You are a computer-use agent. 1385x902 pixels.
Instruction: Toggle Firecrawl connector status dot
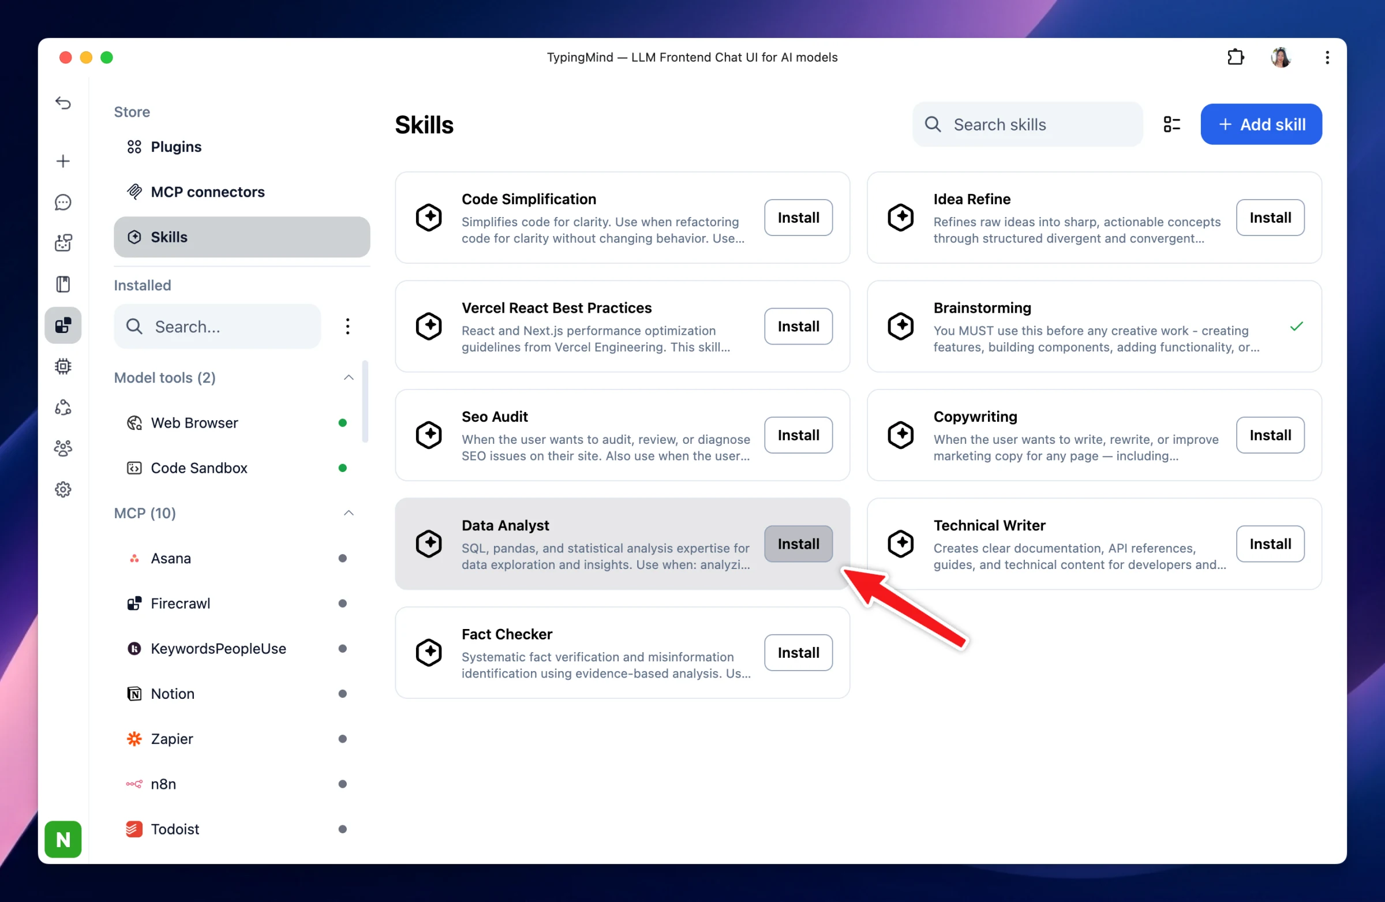coord(342,604)
